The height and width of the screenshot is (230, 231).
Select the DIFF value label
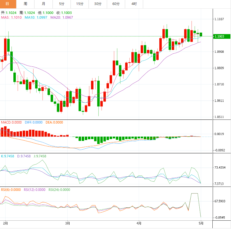point(34,122)
